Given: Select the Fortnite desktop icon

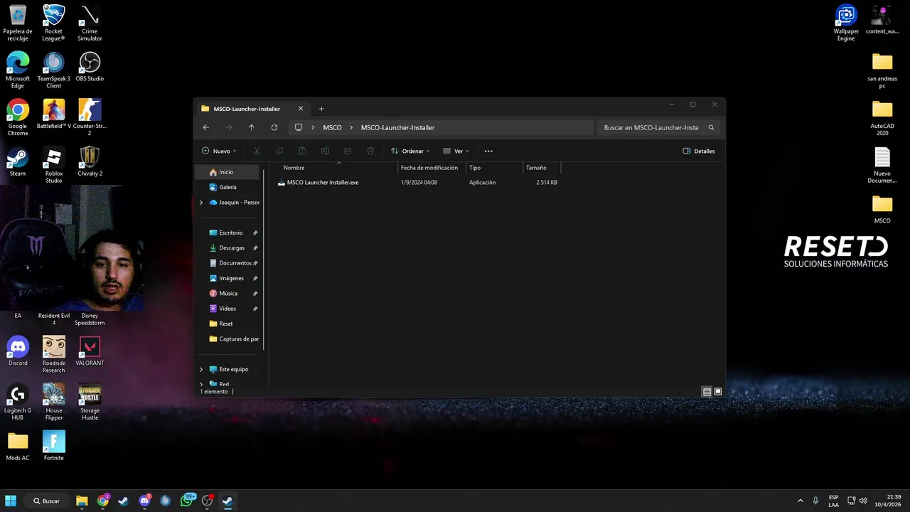Looking at the screenshot, I should (x=54, y=446).
